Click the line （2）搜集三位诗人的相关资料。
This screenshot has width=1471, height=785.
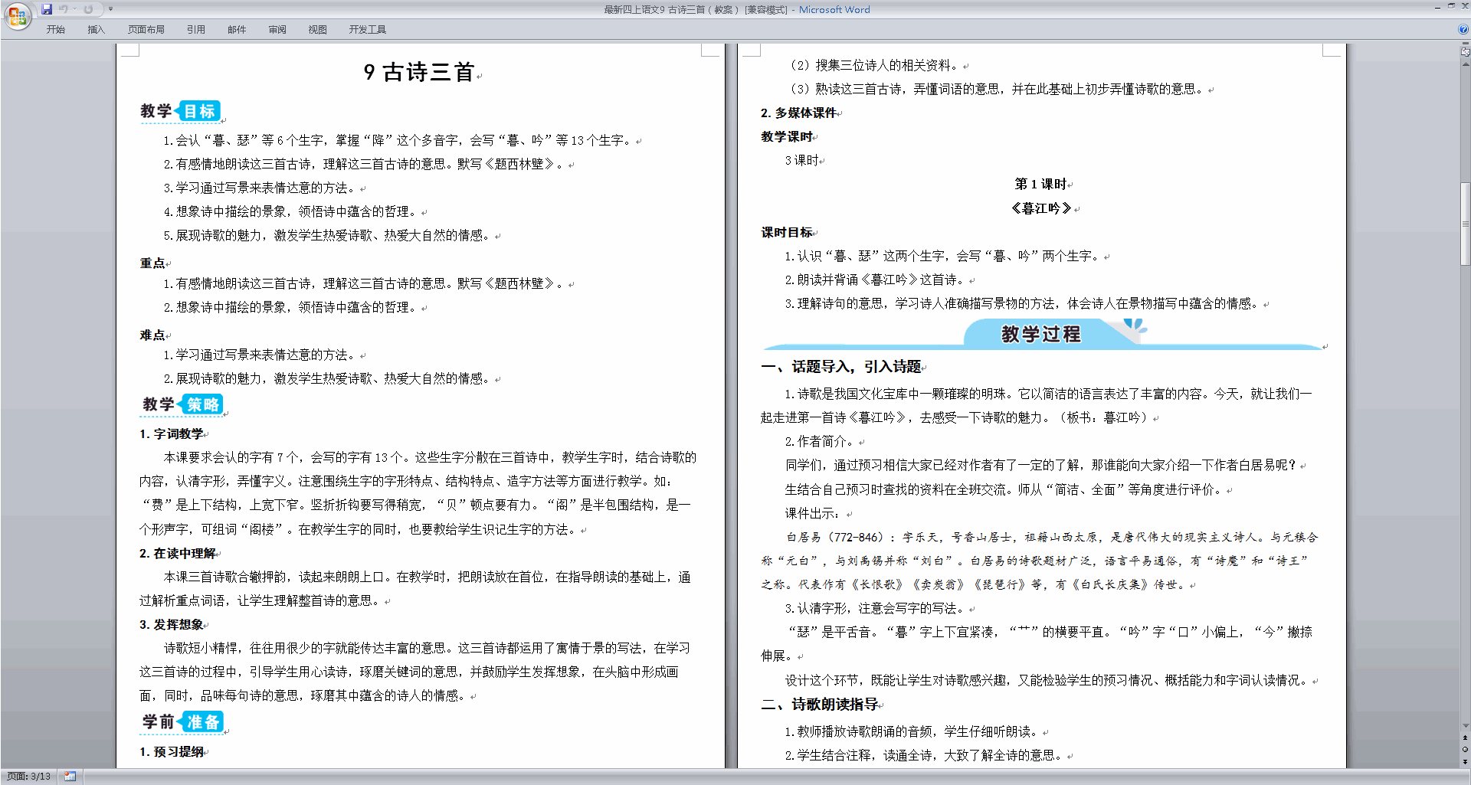(873, 65)
